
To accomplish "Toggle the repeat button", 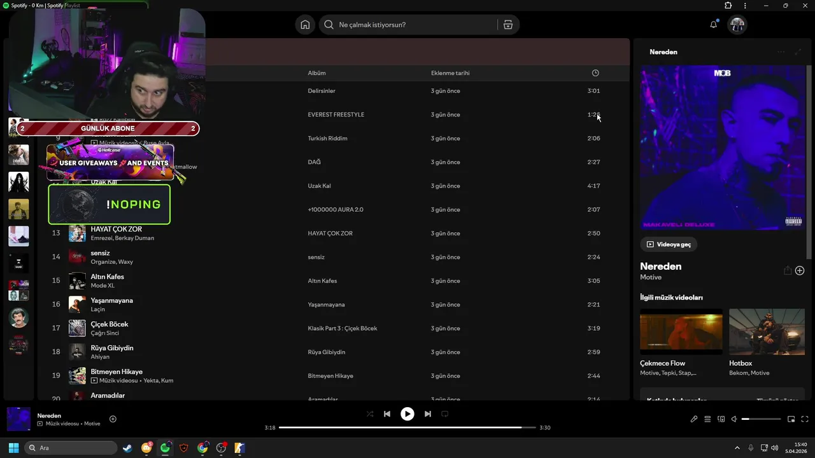I will (x=445, y=414).
